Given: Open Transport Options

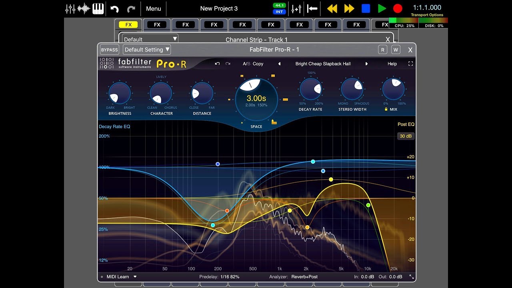Looking at the screenshot, I should tap(427, 15).
